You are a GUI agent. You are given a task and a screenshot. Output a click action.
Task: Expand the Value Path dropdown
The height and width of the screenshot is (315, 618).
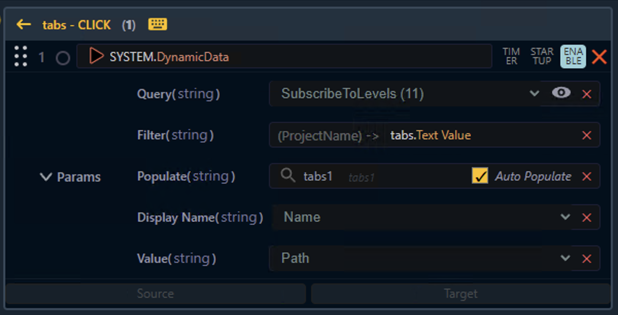click(x=565, y=258)
